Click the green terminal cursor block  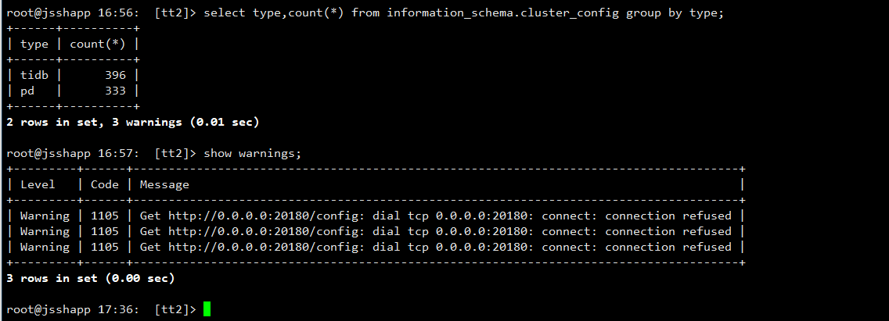207,309
